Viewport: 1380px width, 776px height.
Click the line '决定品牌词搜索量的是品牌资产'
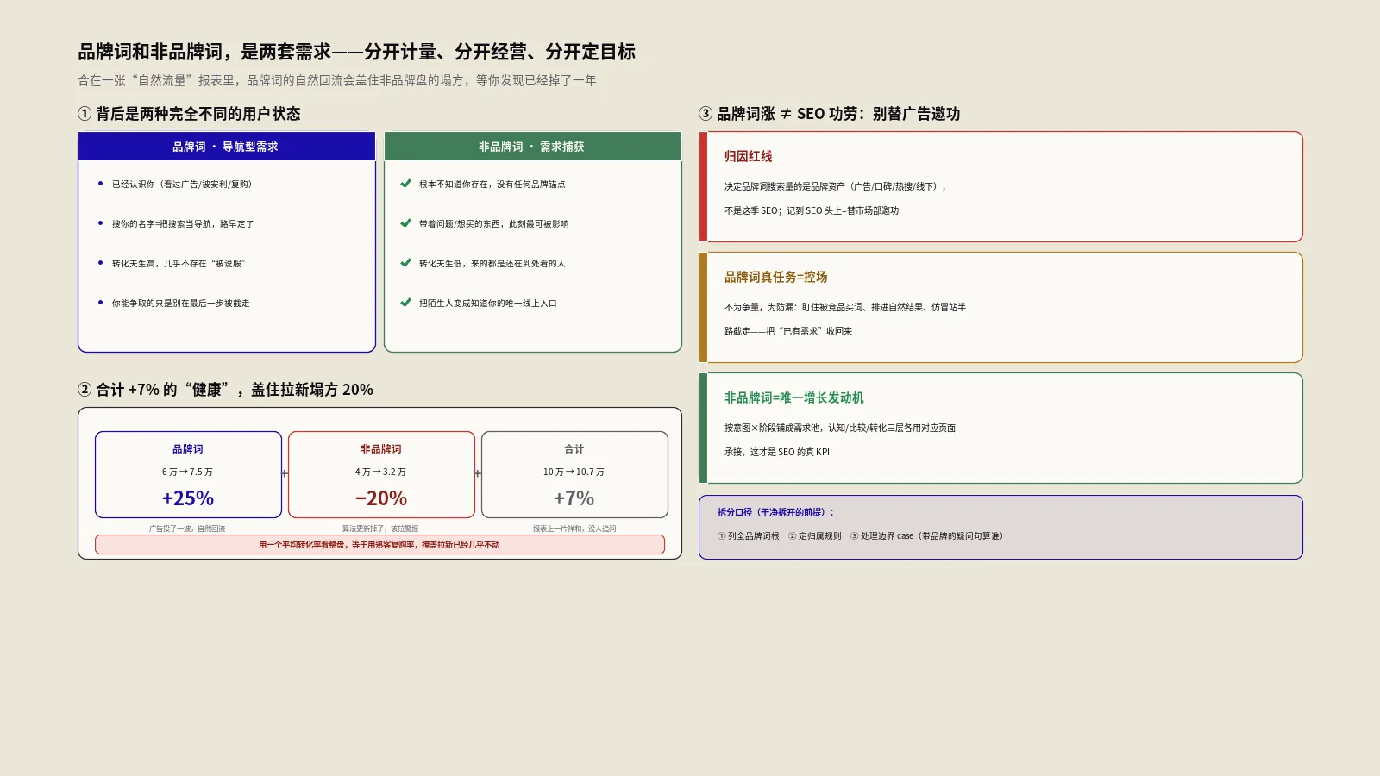click(836, 186)
